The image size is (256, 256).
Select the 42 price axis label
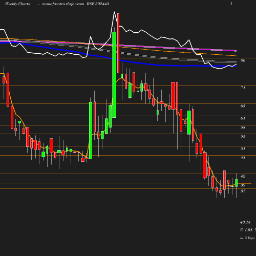(x=243, y=176)
